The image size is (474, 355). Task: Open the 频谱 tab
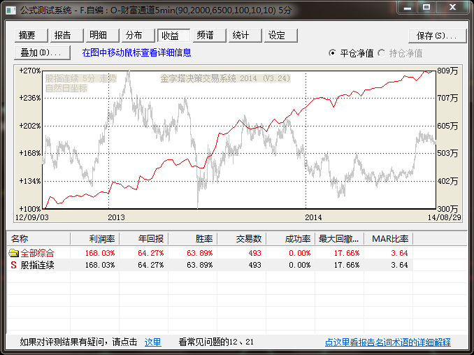[206, 36]
